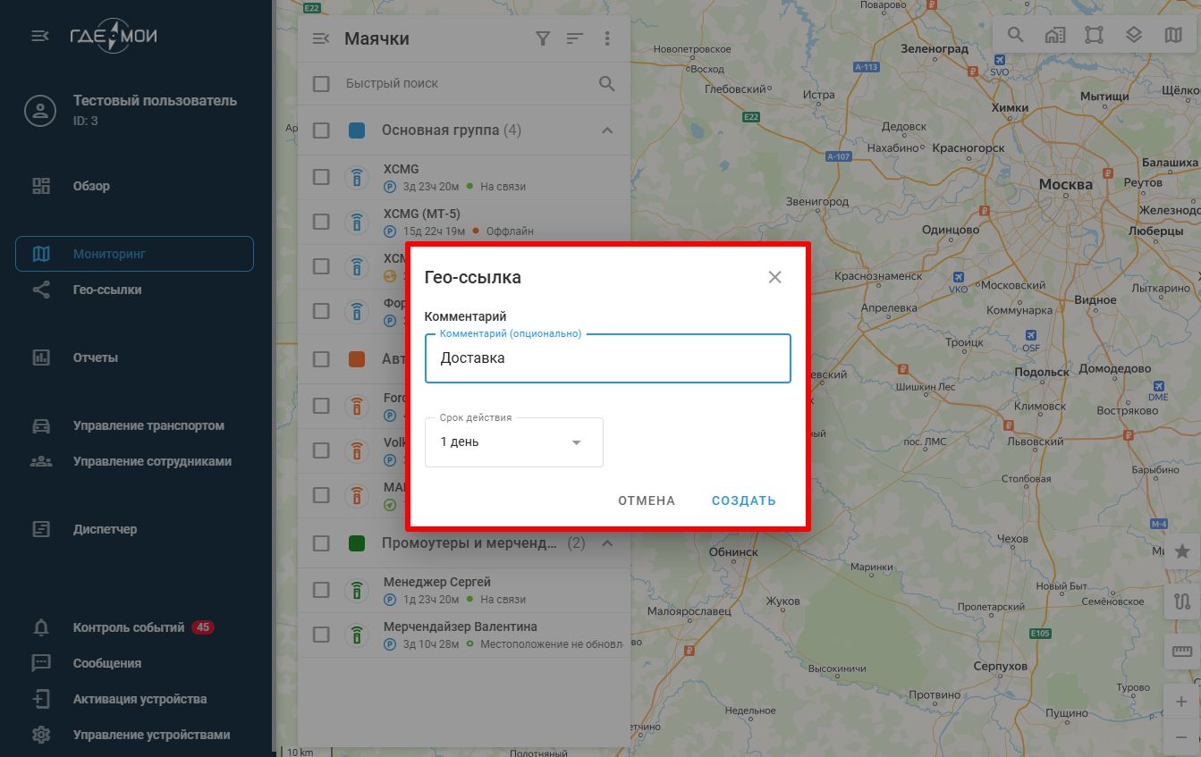Collapse the Основная группа section
Screen dimensions: 1201x757
tap(607, 130)
